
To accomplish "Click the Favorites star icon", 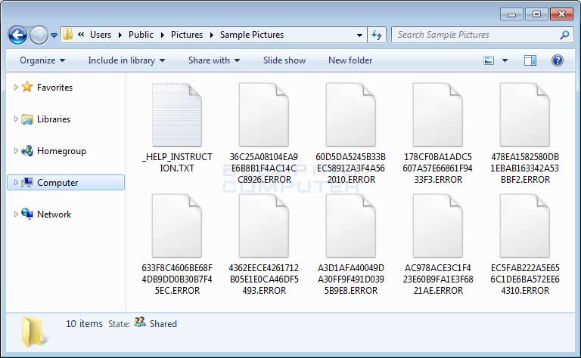I will click(x=27, y=87).
